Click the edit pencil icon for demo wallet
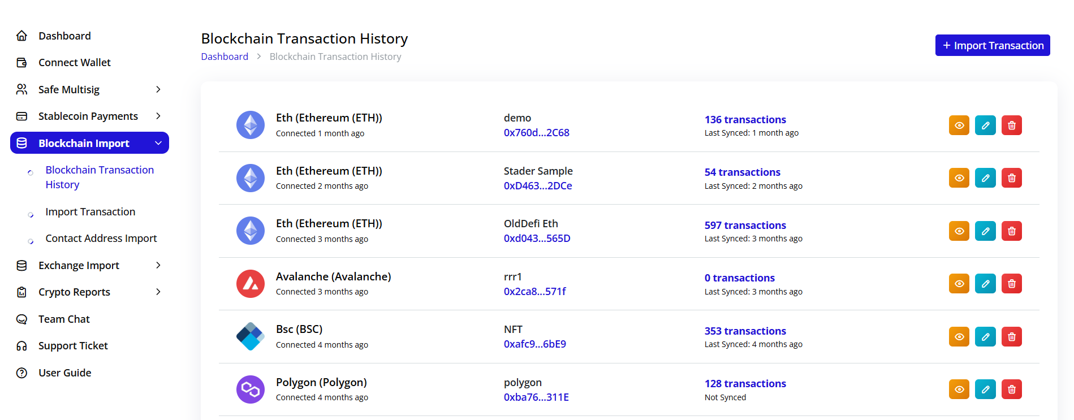Image resolution: width=1074 pixels, height=420 pixels. click(x=985, y=125)
